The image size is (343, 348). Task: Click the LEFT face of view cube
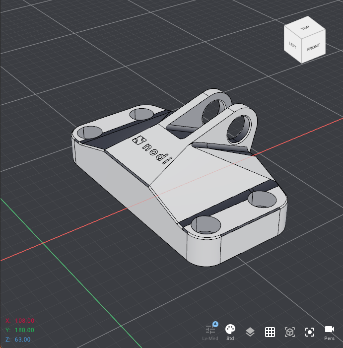[x=293, y=45]
